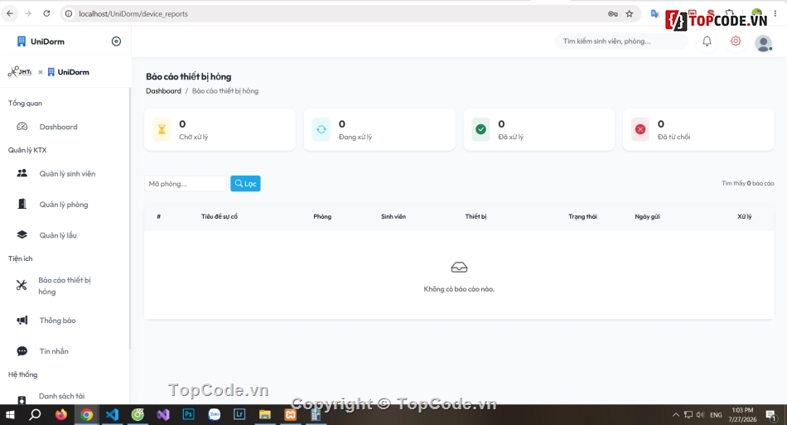The width and height of the screenshot is (787, 425).
Task: Select the Đã từ chối status card
Action: tap(698, 129)
